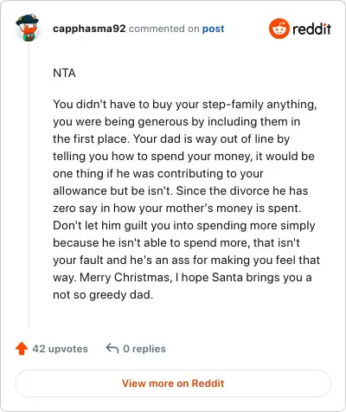Click the comment line mentioning 'Since the divorce'

181,190
